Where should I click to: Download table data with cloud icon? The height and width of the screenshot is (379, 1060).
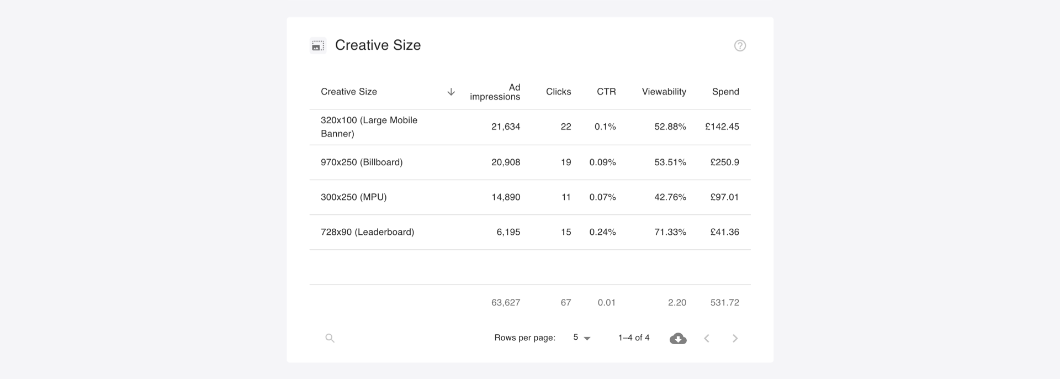pyautogui.click(x=678, y=338)
